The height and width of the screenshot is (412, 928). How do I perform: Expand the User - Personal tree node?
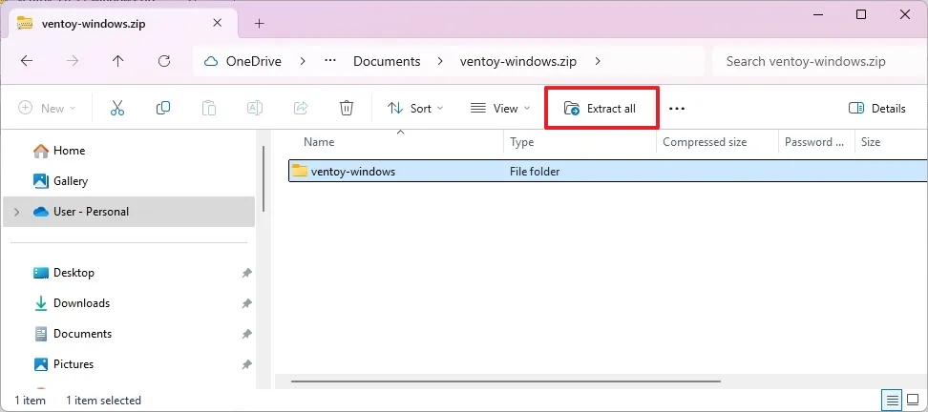coord(16,212)
